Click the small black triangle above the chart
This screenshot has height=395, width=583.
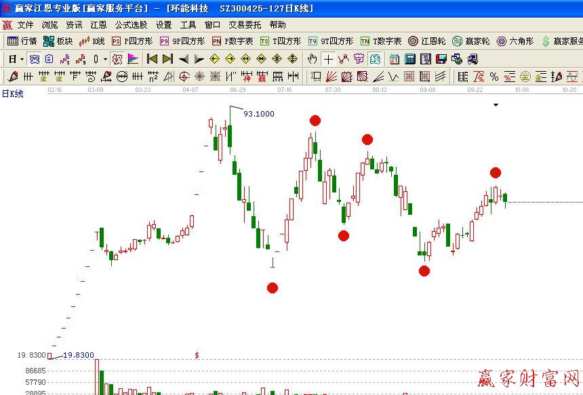pos(496,105)
